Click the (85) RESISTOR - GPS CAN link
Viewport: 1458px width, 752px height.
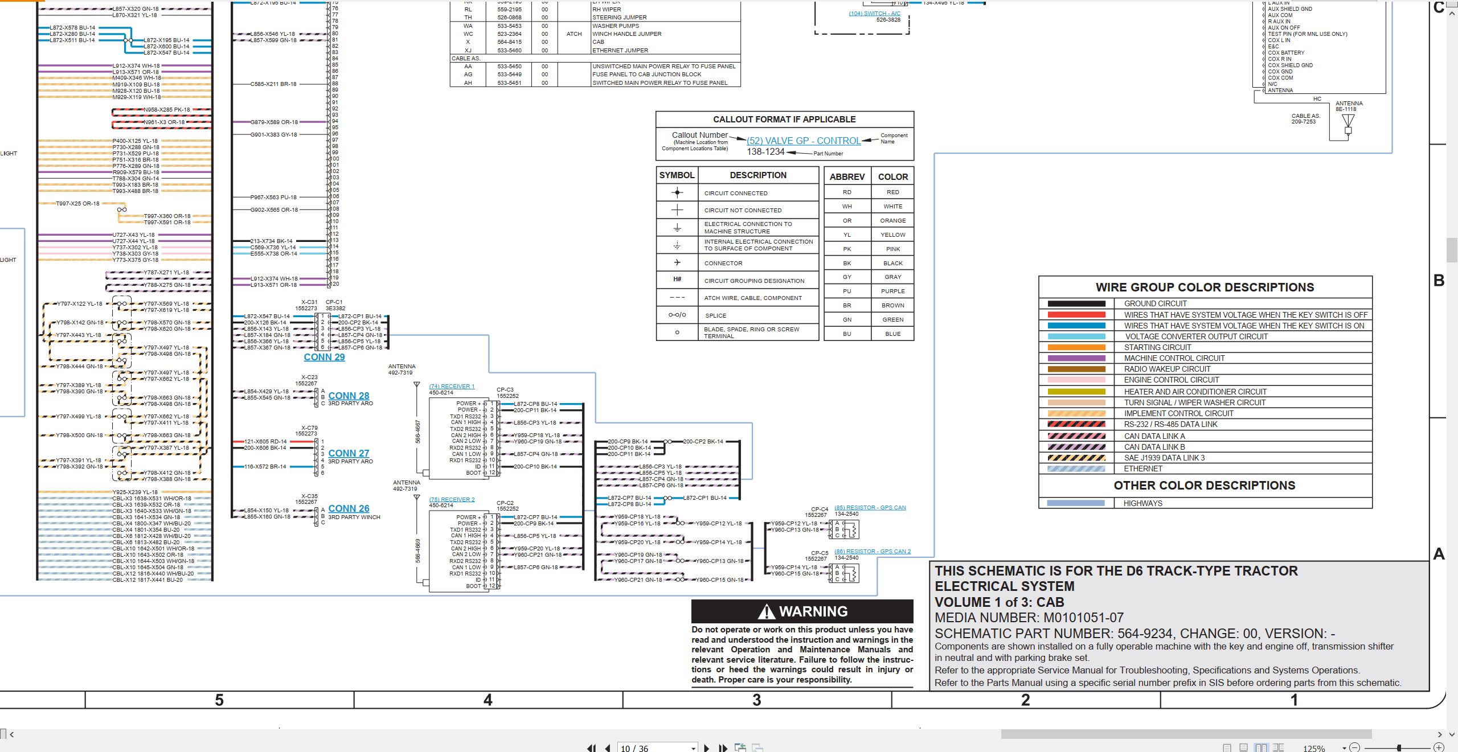click(x=870, y=508)
